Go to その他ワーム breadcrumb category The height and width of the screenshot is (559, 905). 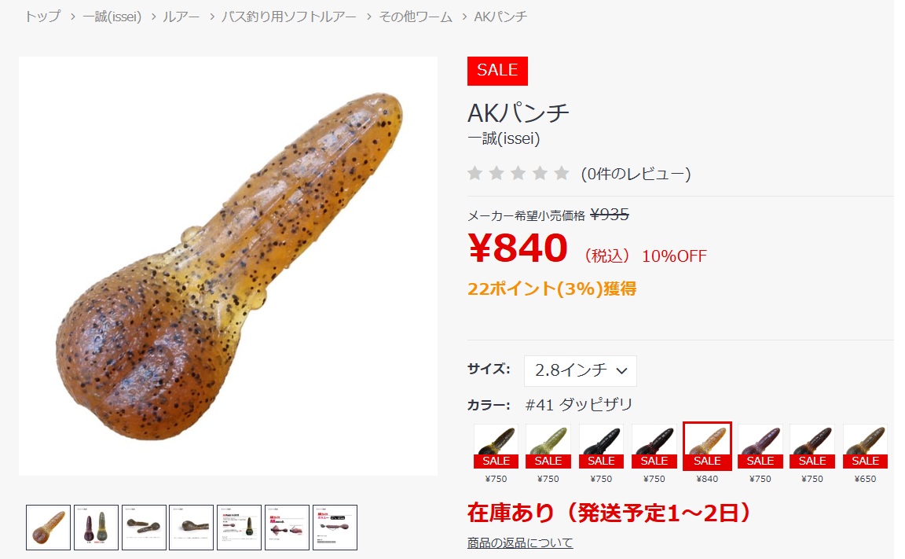[x=416, y=17]
